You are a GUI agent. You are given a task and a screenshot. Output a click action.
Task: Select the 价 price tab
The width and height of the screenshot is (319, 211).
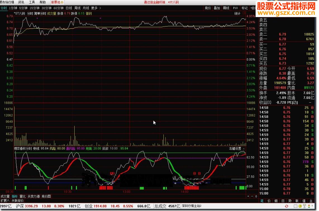(x=269, y=201)
